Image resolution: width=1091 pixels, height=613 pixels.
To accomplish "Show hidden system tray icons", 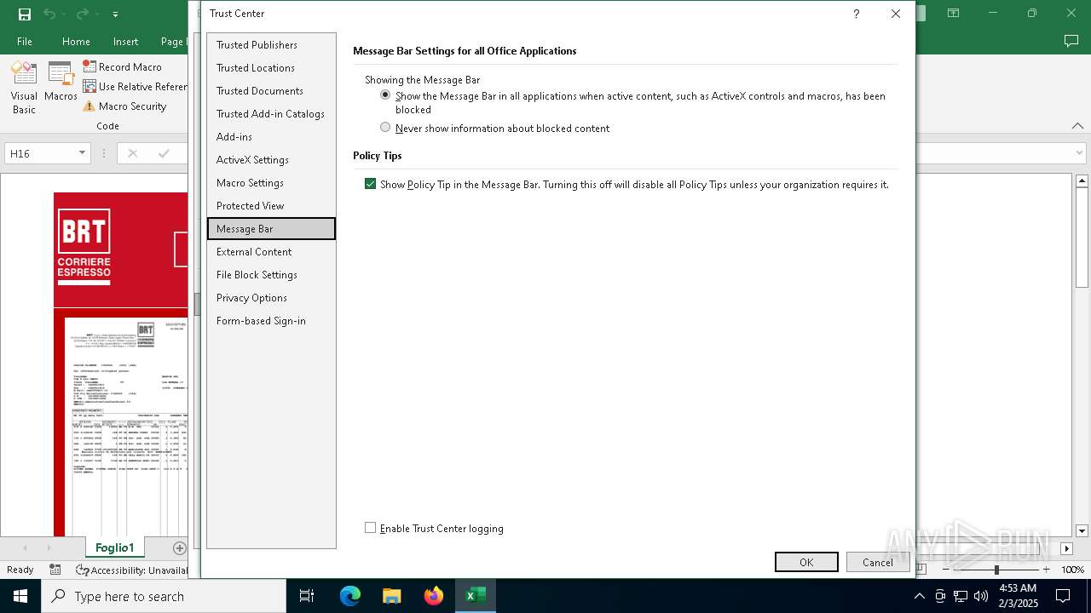I will point(919,596).
